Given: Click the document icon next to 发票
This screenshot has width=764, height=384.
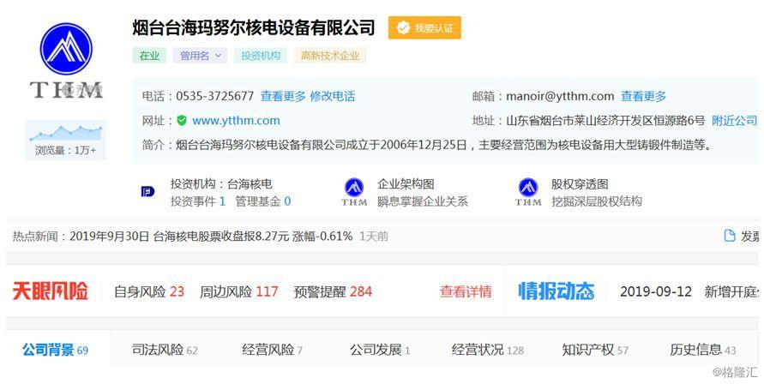Looking at the screenshot, I should (x=730, y=237).
